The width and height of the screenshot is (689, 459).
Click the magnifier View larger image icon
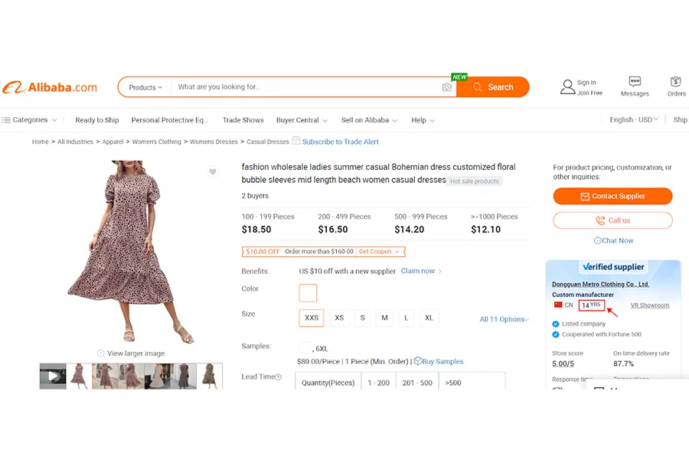101,353
